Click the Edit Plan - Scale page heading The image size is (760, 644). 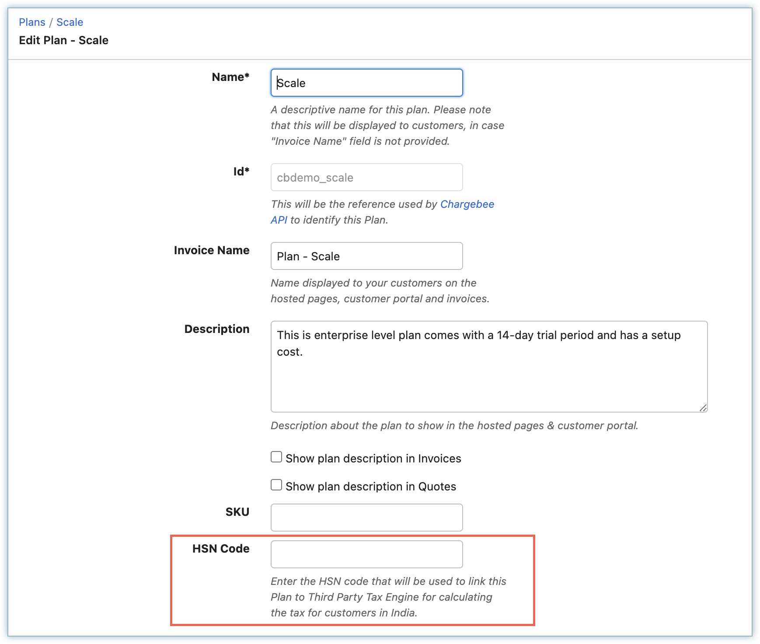pos(64,40)
